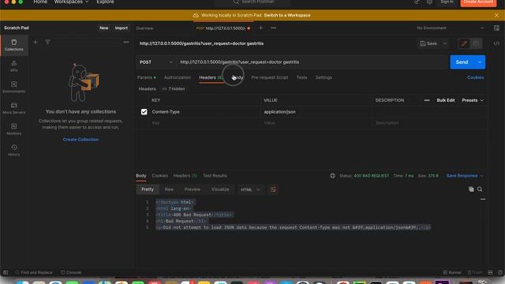The height and width of the screenshot is (284, 505).
Task: Open collections sidebar more options ellipsis
Action: pyautogui.click(x=126, y=42)
